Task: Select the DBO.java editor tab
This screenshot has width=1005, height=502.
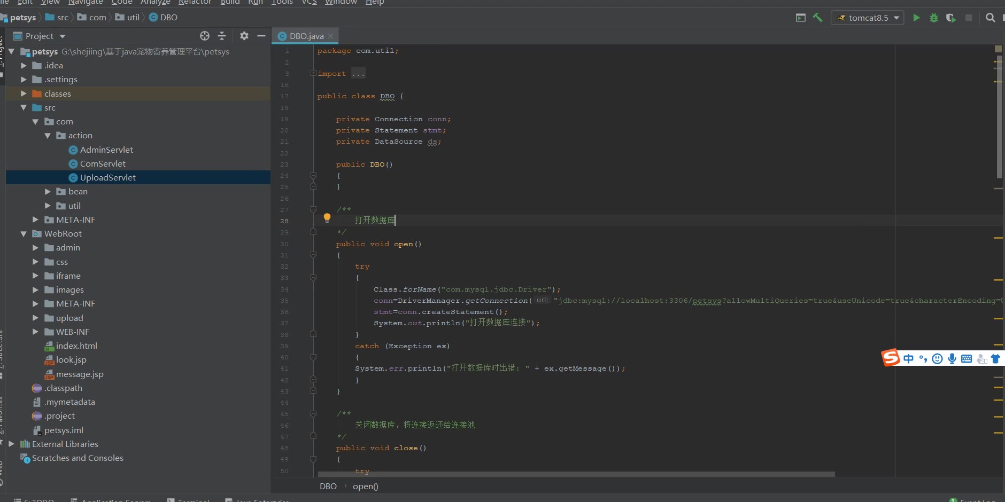Action: pyautogui.click(x=306, y=36)
